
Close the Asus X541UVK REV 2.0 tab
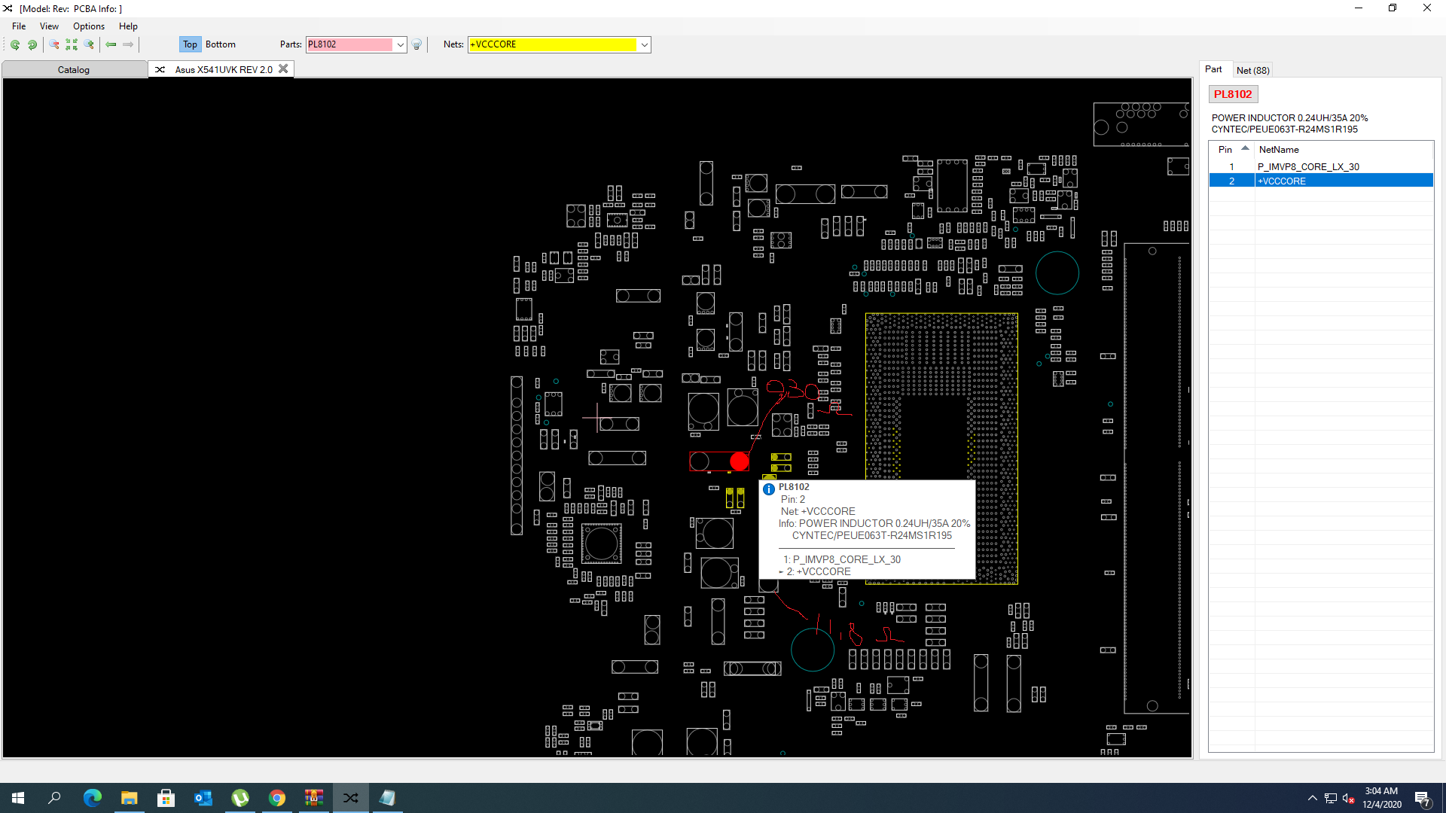(x=283, y=69)
